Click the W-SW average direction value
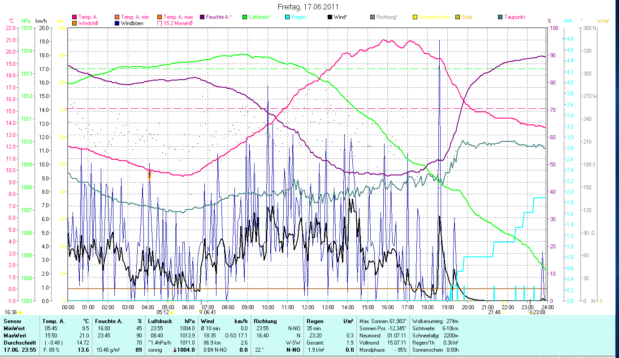The width and height of the screenshot is (619, 358). click(293, 343)
